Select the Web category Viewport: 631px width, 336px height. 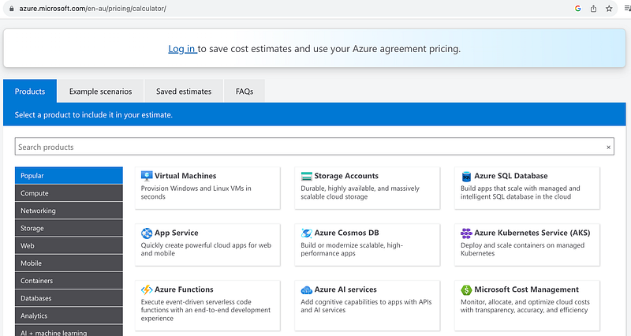(x=69, y=245)
